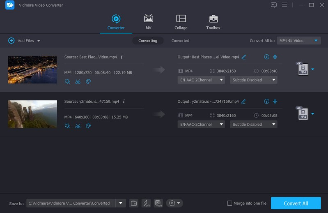Click the Add Files plus button

coord(11,41)
